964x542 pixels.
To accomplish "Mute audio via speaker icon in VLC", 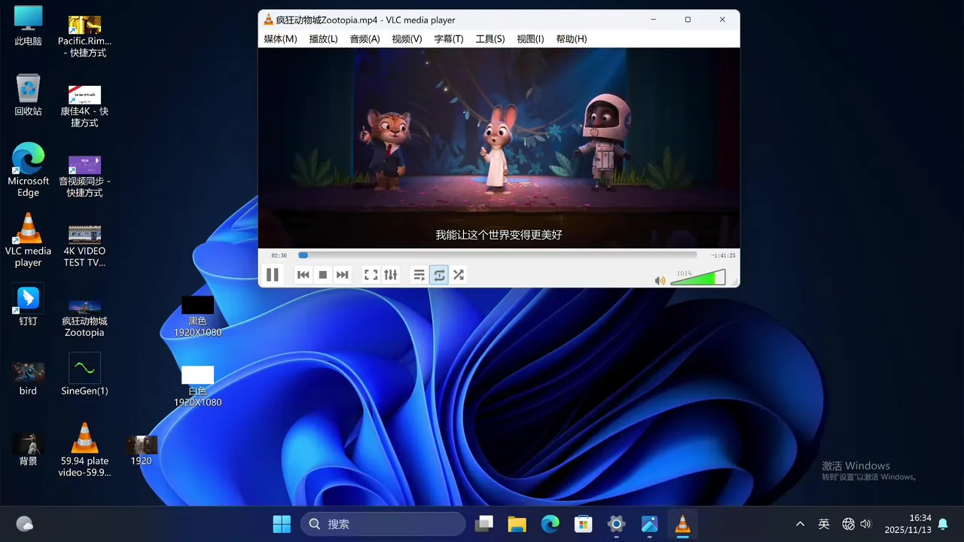I will pos(660,281).
